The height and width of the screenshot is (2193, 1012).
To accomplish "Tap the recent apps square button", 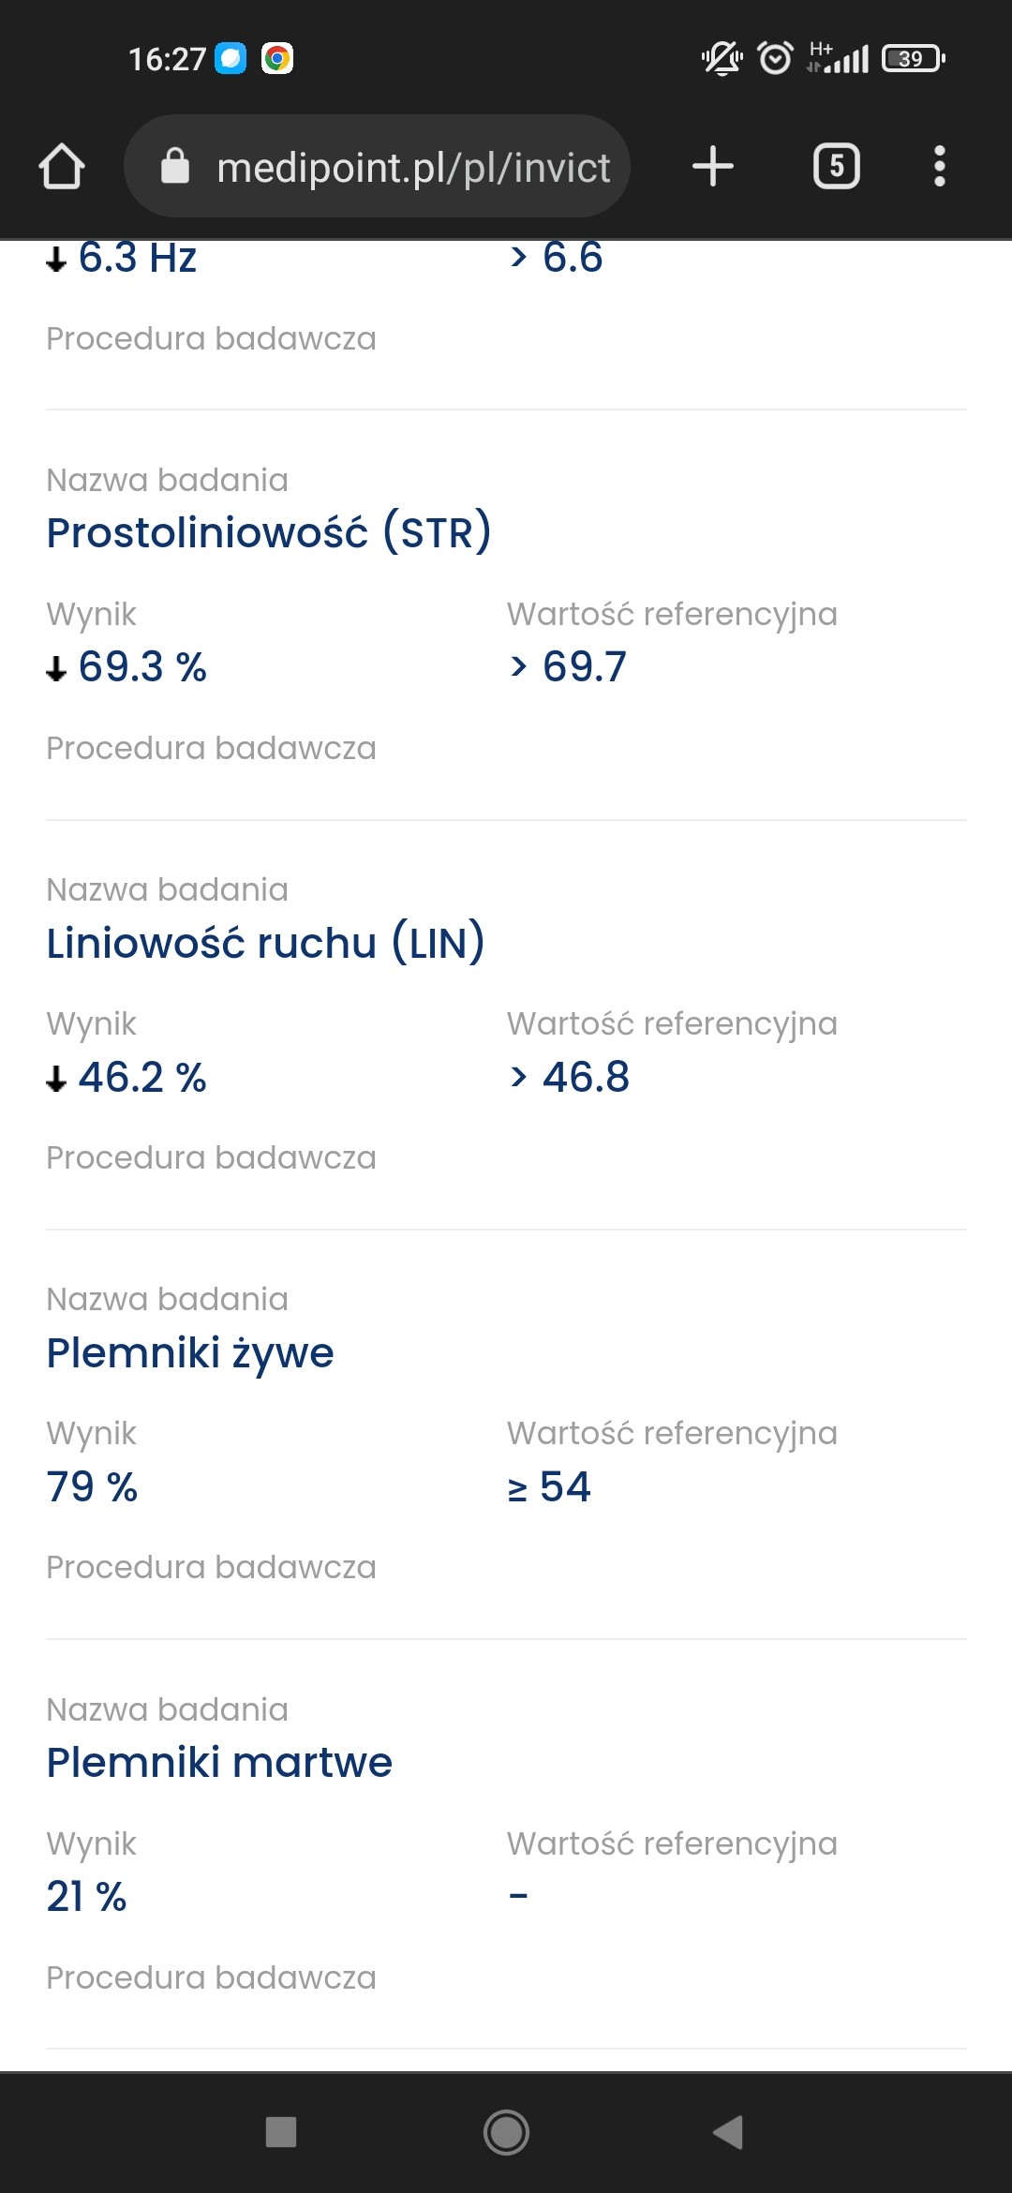I will coord(281,2132).
